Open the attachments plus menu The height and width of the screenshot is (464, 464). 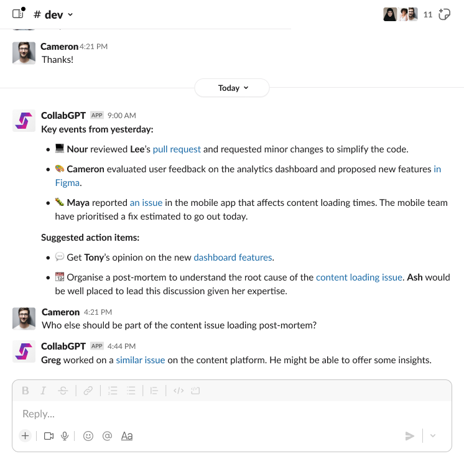point(25,436)
